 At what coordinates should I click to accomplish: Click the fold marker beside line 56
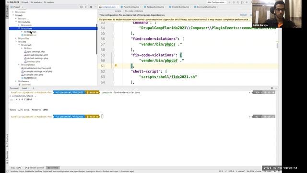tap(113, 39)
